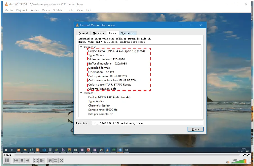Select 'Buffer dimensions: 1920x1088' row
The image size is (254, 166).
(107, 64)
